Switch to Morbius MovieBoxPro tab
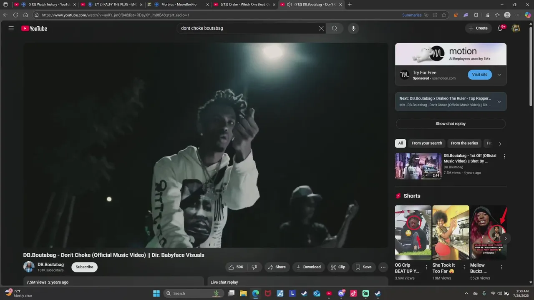 pyautogui.click(x=178, y=5)
